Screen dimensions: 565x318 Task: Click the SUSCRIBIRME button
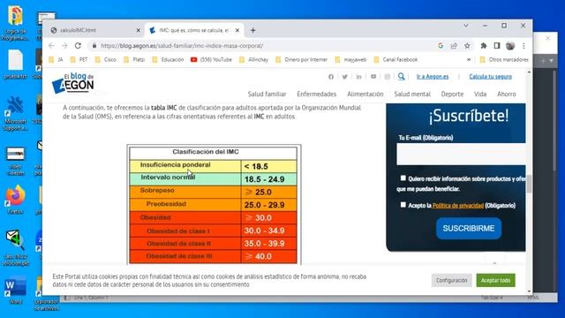(469, 228)
